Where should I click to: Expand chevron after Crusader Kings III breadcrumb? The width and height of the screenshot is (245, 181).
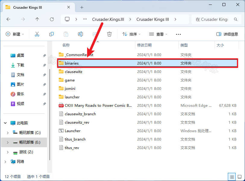pos(175,19)
